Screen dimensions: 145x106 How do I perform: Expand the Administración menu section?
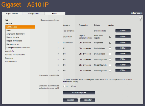(x=11, y=62)
